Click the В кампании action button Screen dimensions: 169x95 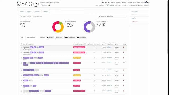click(x=81, y=37)
